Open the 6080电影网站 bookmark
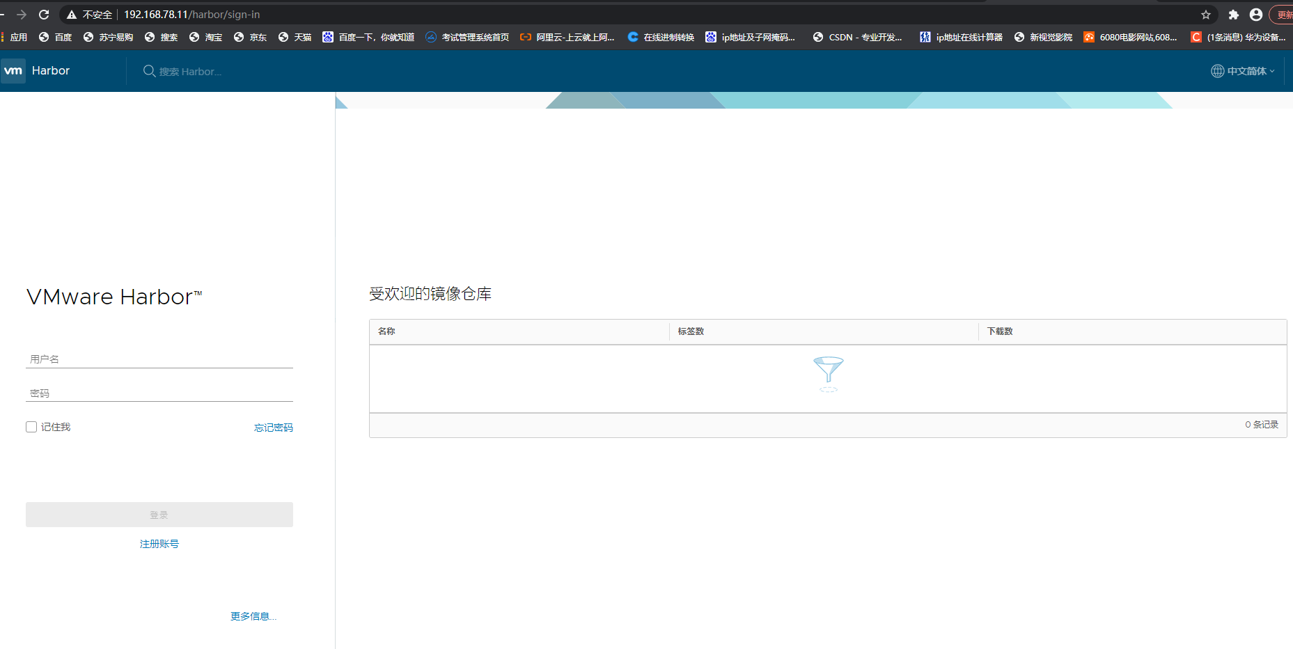This screenshot has height=649, width=1293. coord(1131,38)
